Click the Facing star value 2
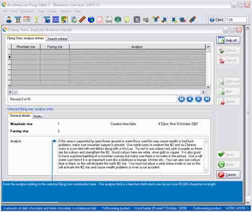Image resolution: width=252 pixels, height=212 pixels. coord(58,131)
